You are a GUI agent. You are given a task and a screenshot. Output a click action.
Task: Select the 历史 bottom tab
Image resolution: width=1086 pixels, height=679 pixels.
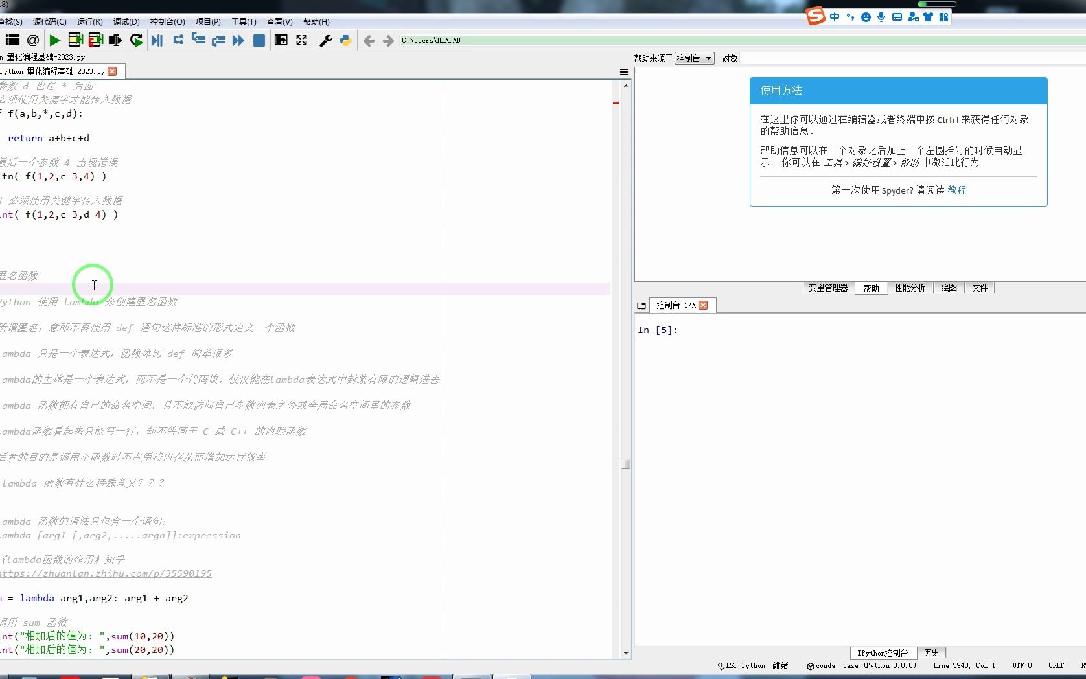tap(931, 652)
